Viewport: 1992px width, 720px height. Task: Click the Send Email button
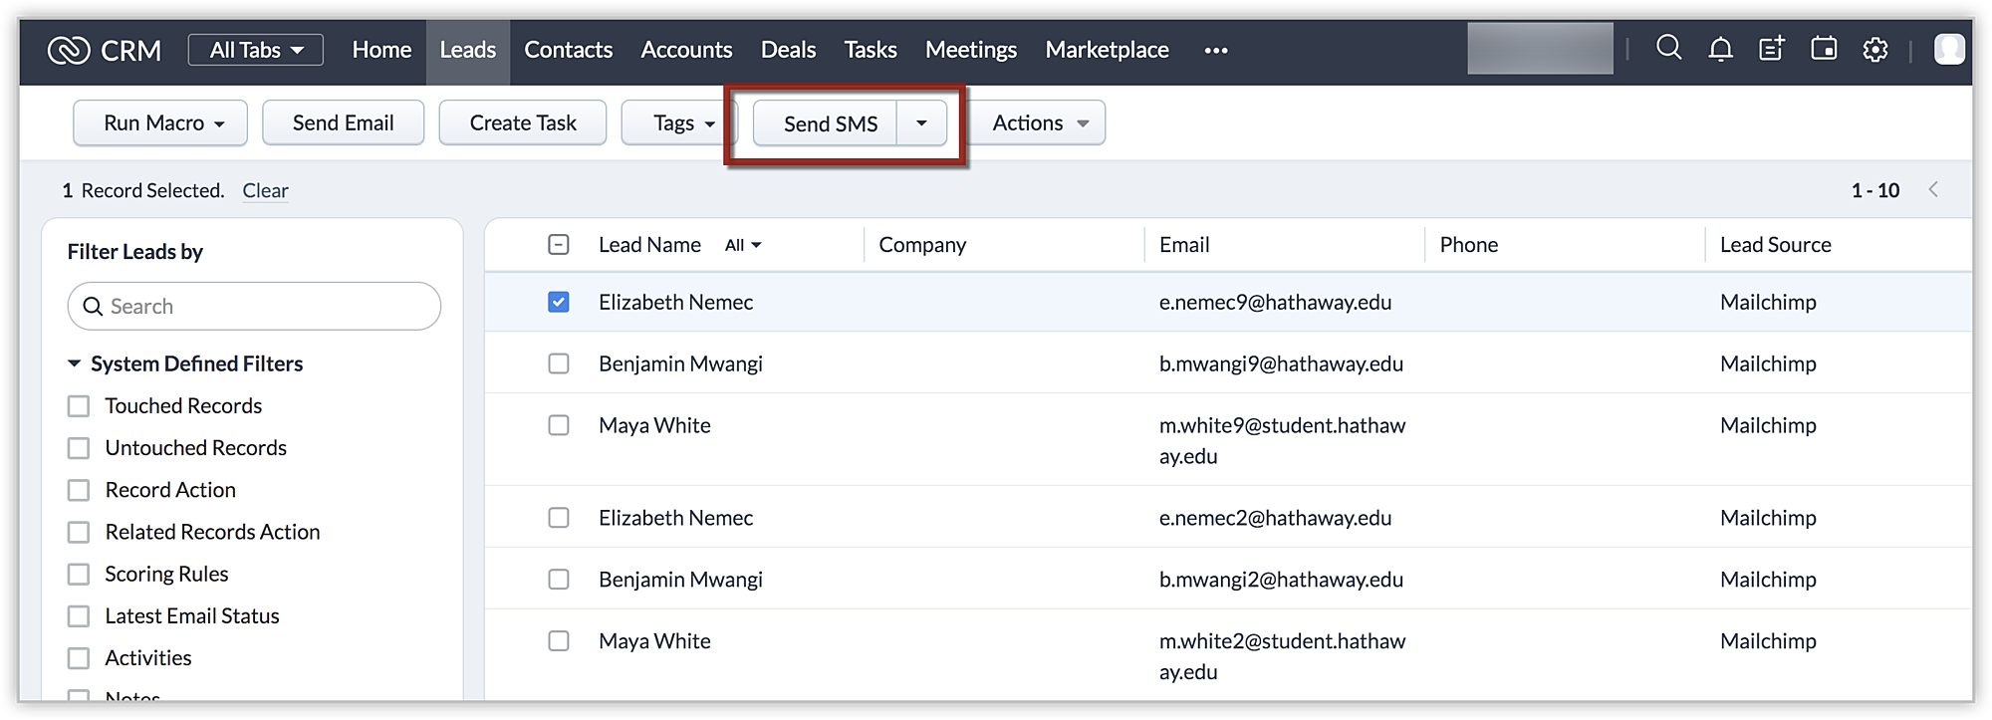(343, 123)
